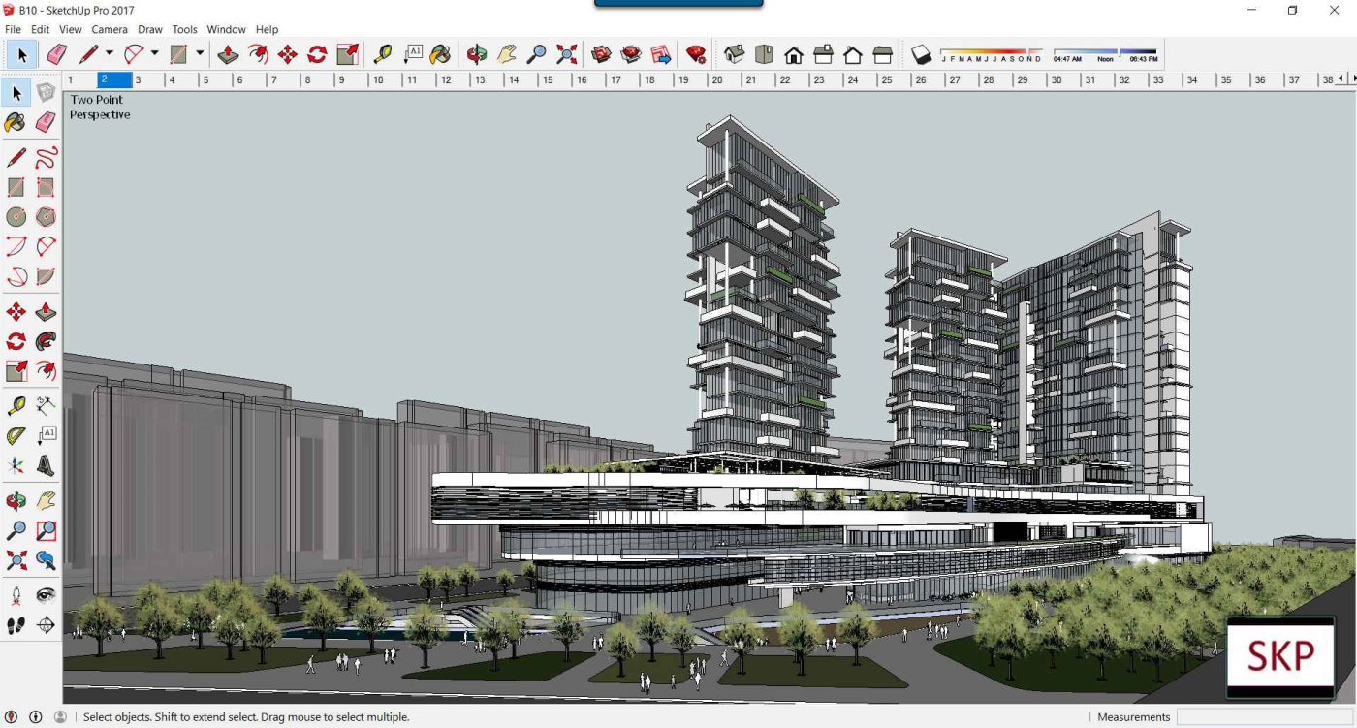Switch to Iso standard view icon
This screenshot has width=1357, height=728.
(x=734, y=54)
